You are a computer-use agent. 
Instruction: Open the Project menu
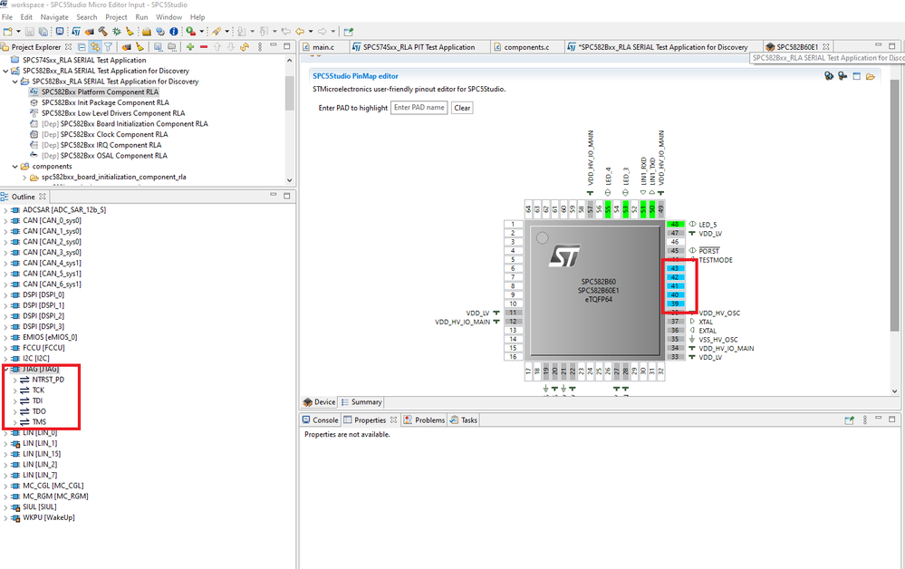(x=116, y=17)
